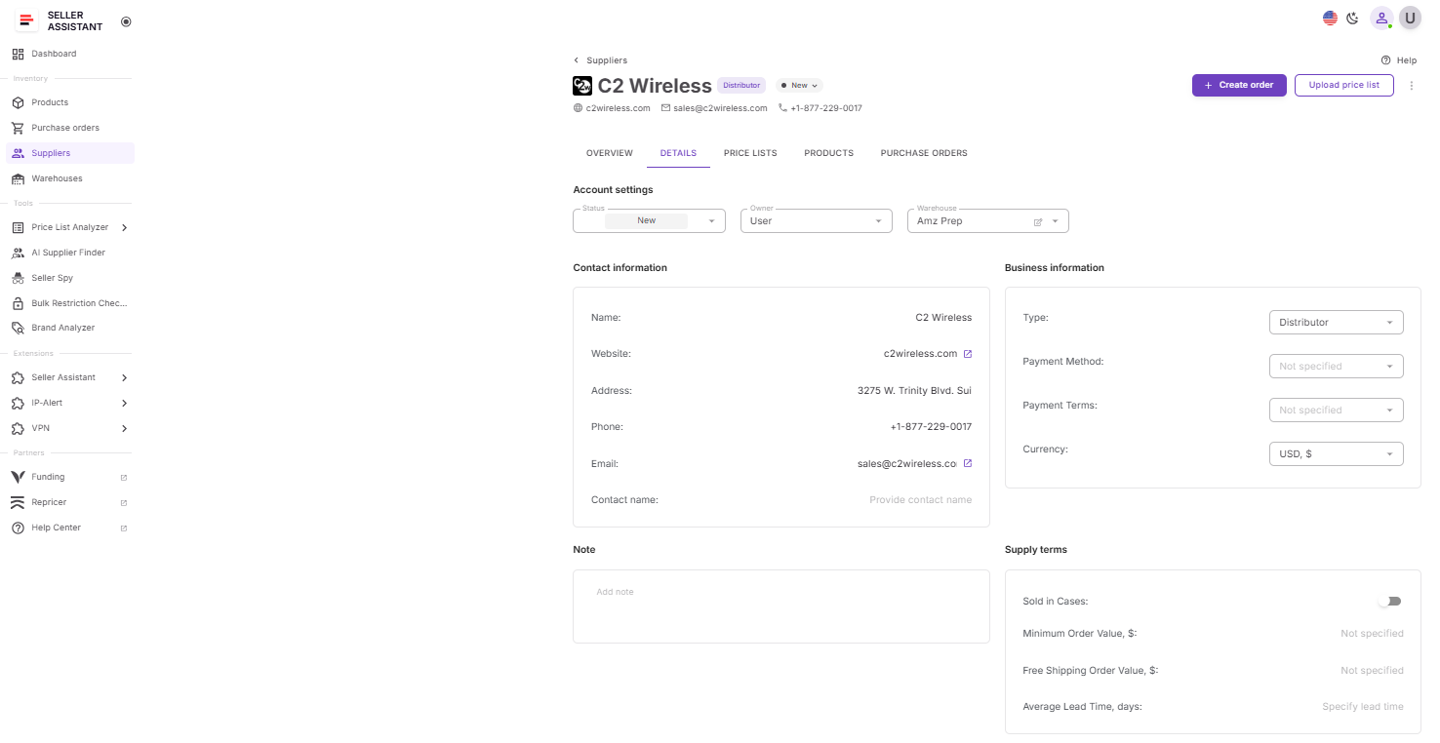
Task: Switch to dark mode via moon icon
Action: click(x=1352, y=18)
